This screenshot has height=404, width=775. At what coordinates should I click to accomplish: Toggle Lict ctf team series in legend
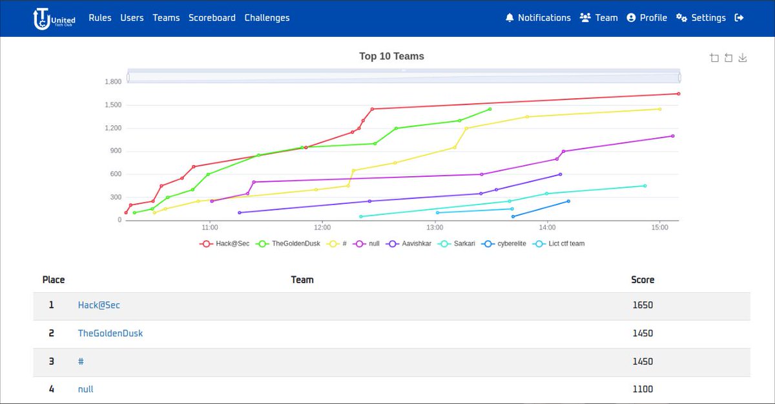tap(559, 243)
